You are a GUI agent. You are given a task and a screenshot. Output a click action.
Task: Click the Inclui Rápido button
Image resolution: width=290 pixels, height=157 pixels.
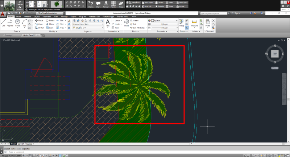pos(148,3)
